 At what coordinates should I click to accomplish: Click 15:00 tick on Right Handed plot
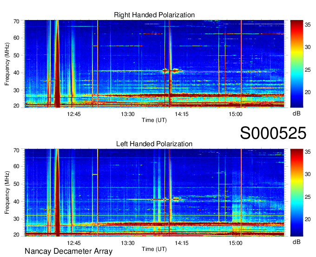pyautogui.click(x=236, y=114)
